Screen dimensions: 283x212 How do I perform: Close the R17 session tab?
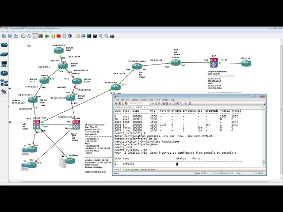pyautogui.click(x=144, y=107)
